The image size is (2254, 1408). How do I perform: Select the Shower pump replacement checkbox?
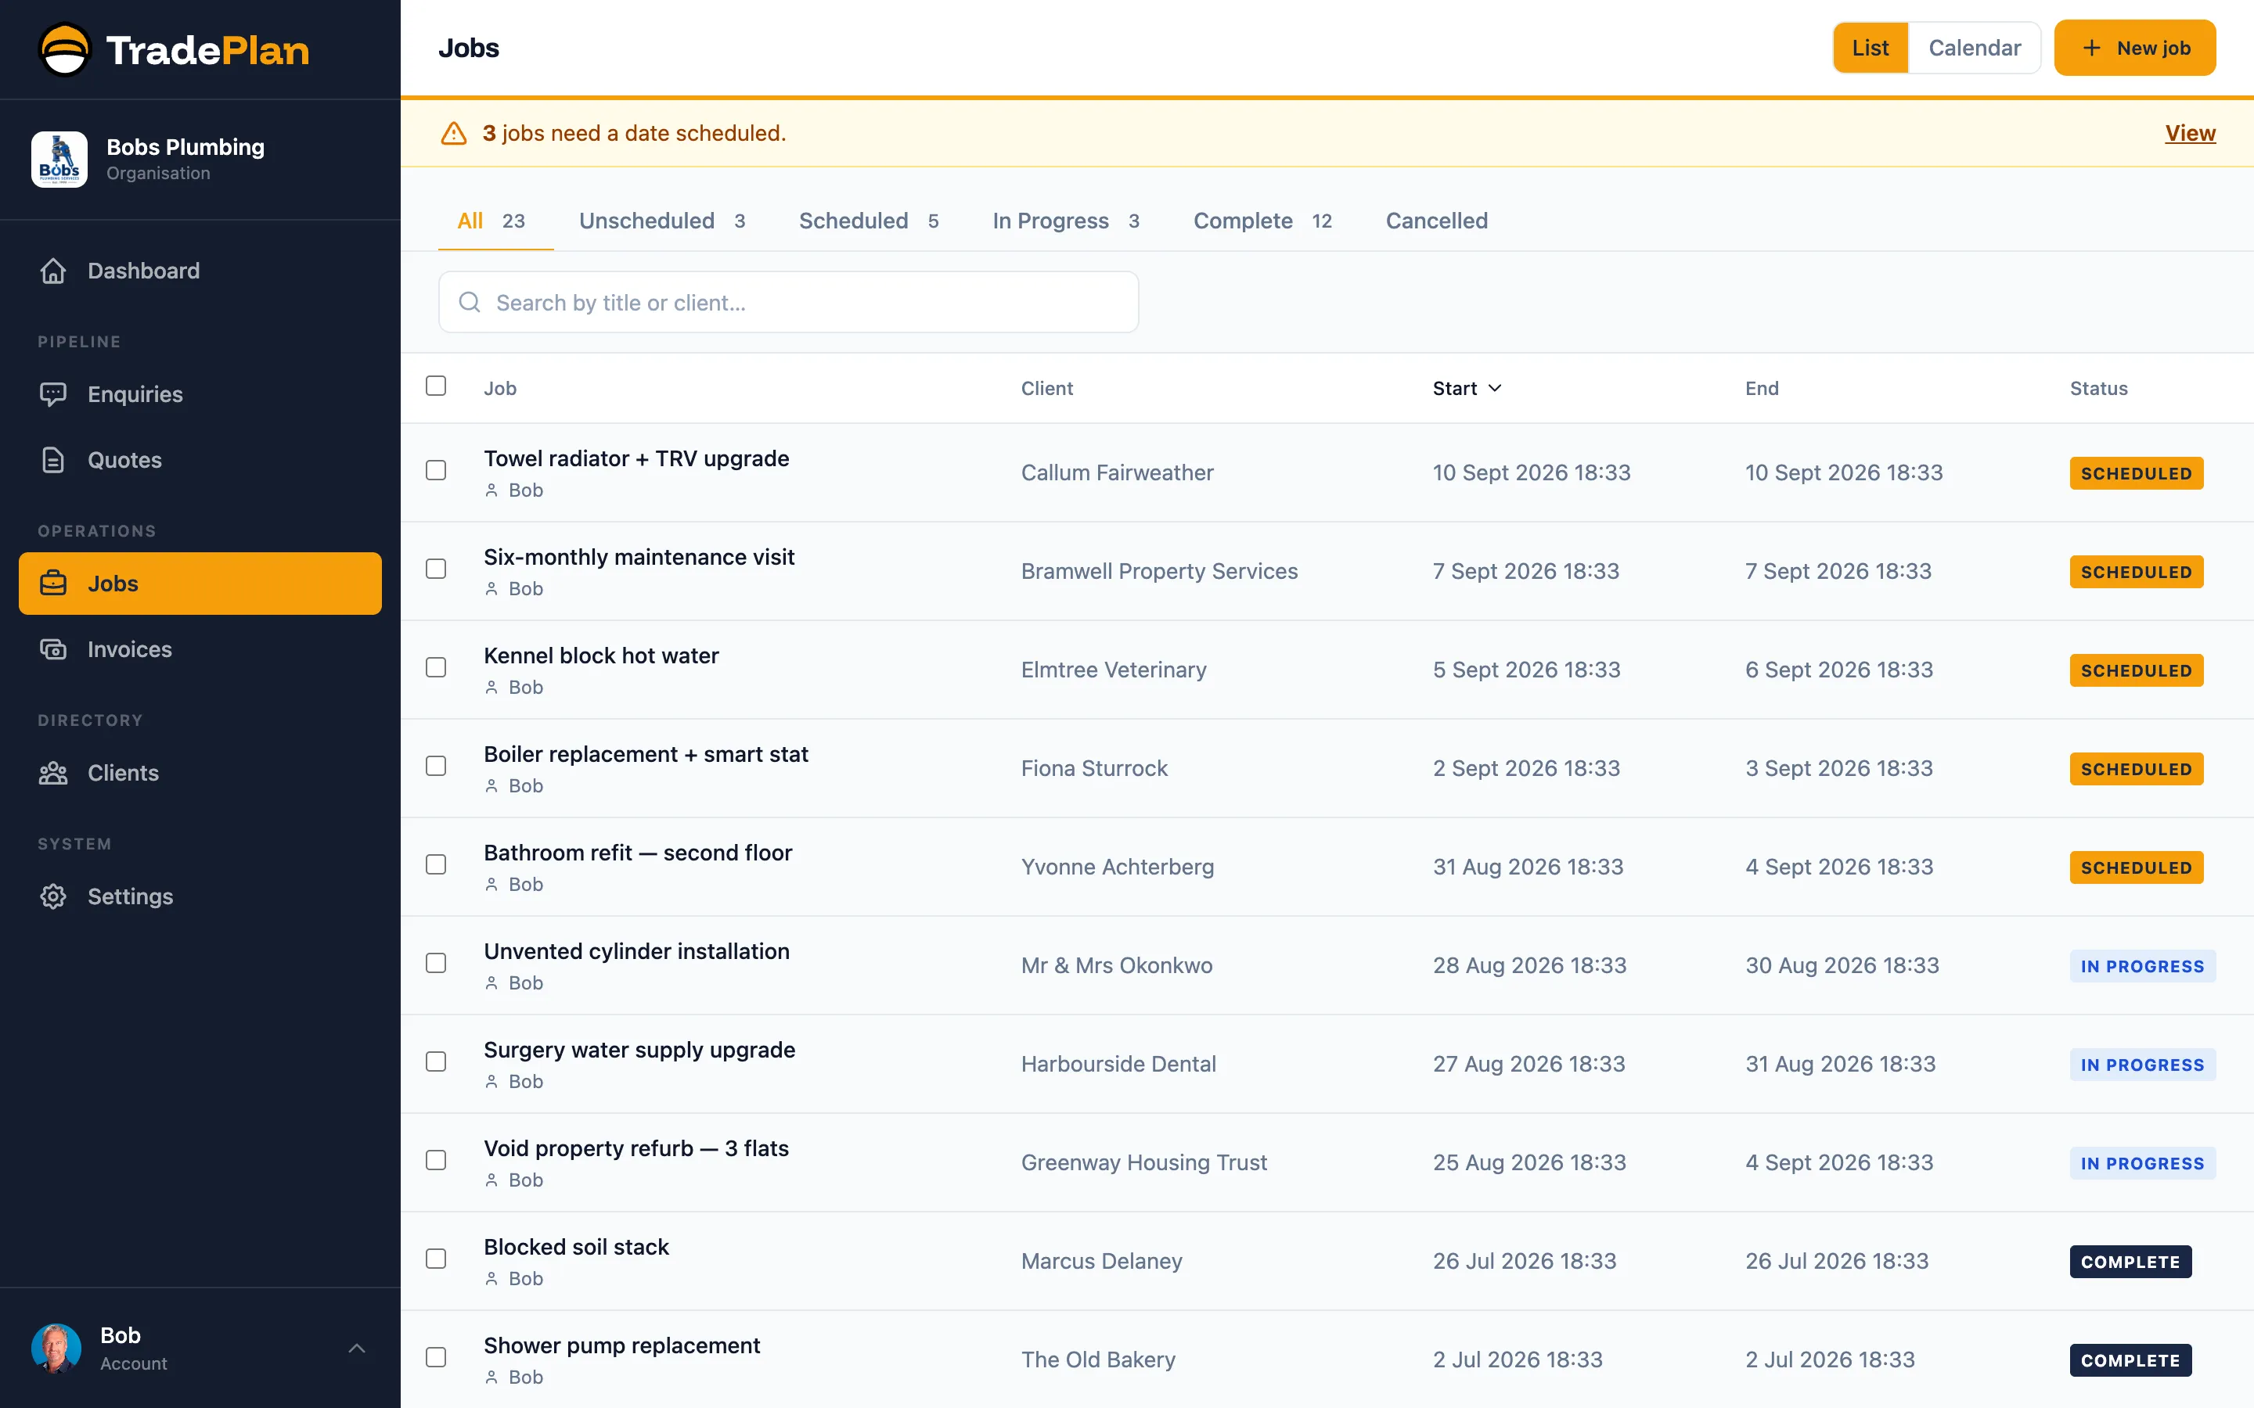pos(436,1358)
